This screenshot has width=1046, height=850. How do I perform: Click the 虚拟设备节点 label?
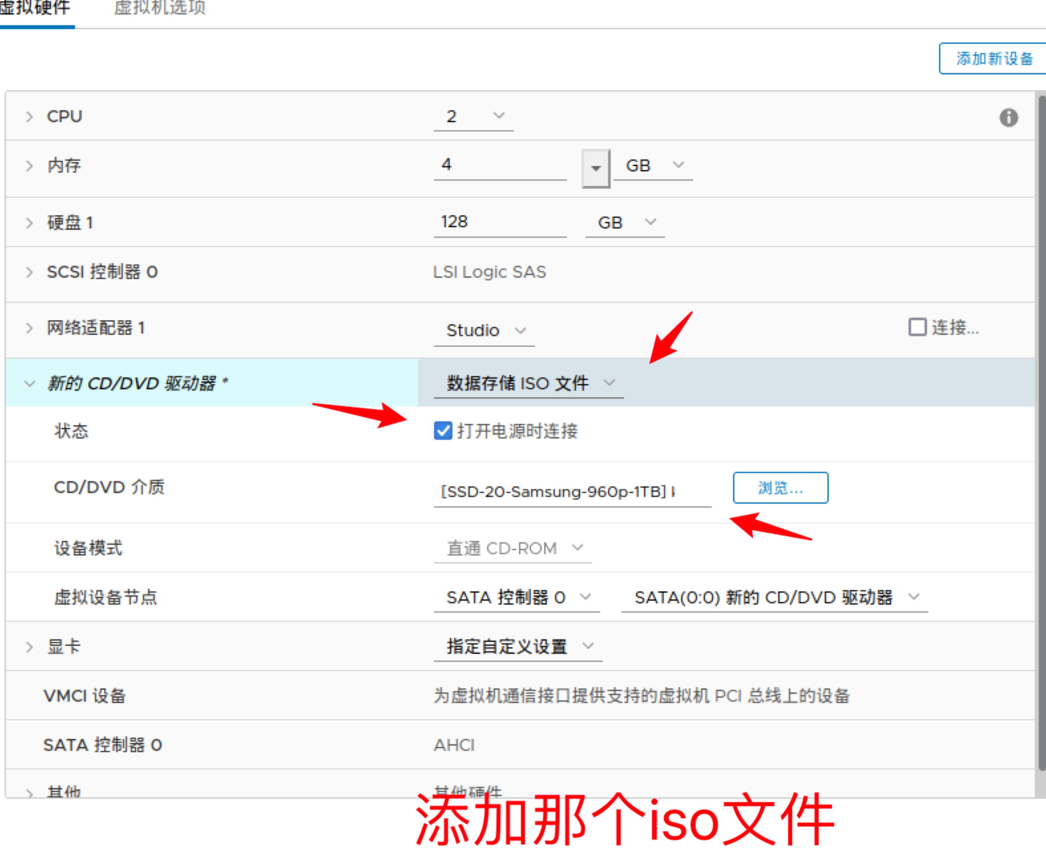tap(105, 597)
